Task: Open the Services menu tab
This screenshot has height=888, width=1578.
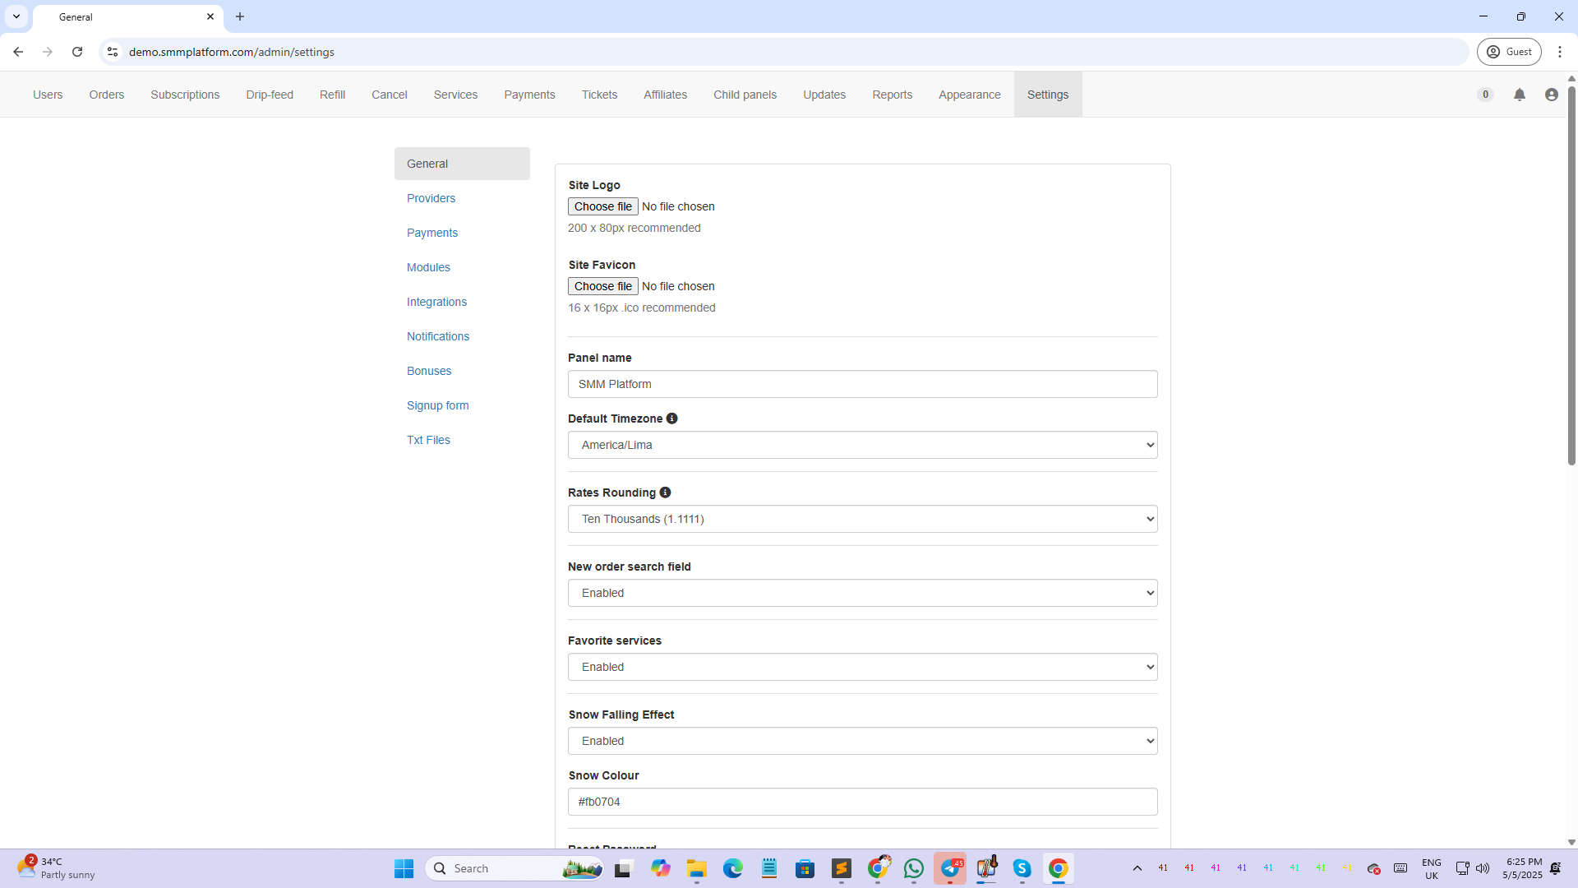Action: click(455, 95)
